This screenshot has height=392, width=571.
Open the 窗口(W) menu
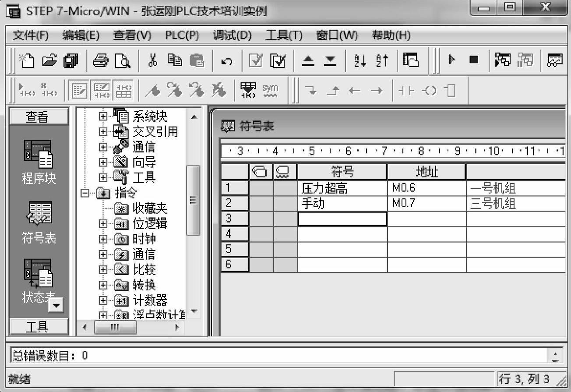pyautogui.click(x=337, y=35)
